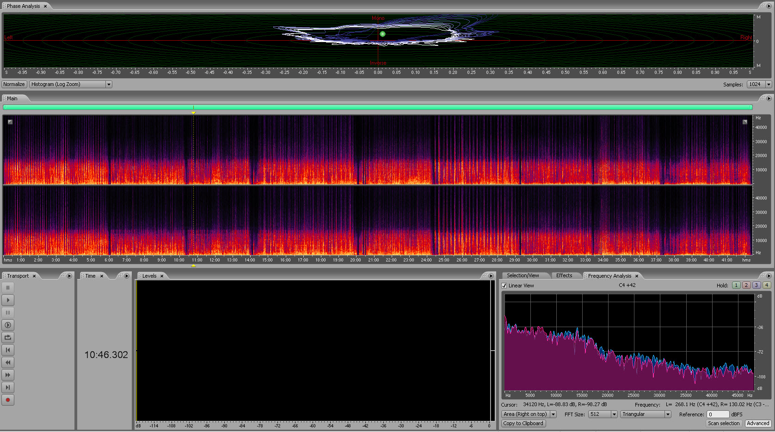Open the Histogram (Log Zoom) dropdown
Image resolution: width=775 pixels, height=432 pixels.
coord(71,85)
